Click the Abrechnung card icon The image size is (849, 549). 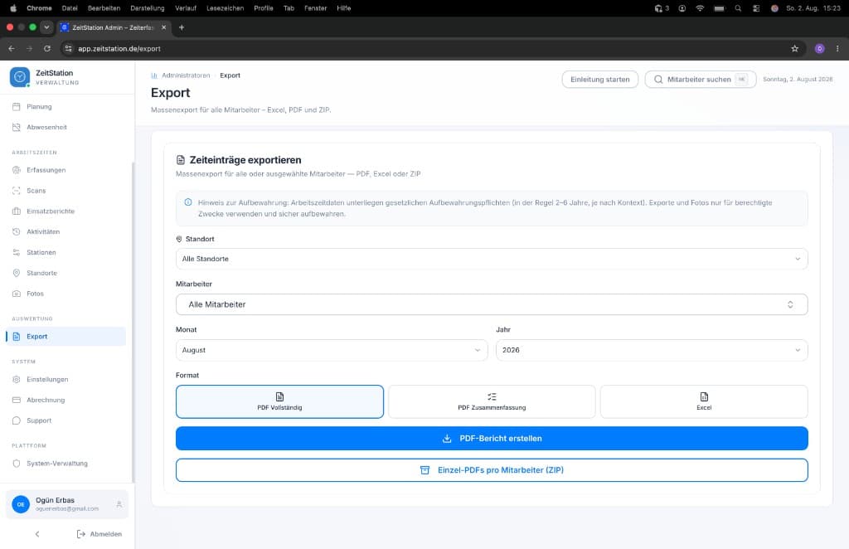[17, 400]
